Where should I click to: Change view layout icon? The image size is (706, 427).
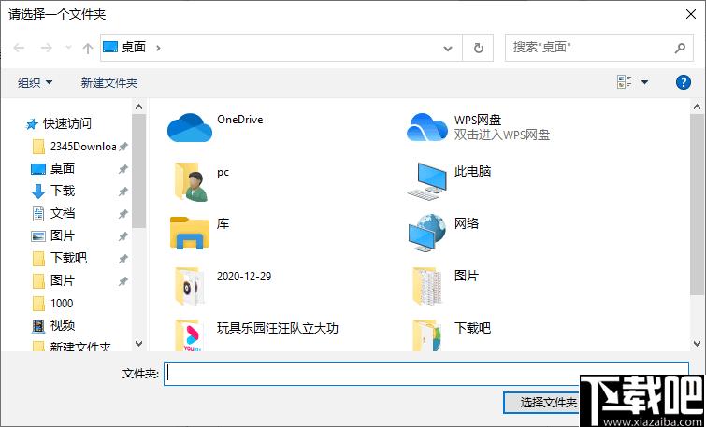point(625,82)
